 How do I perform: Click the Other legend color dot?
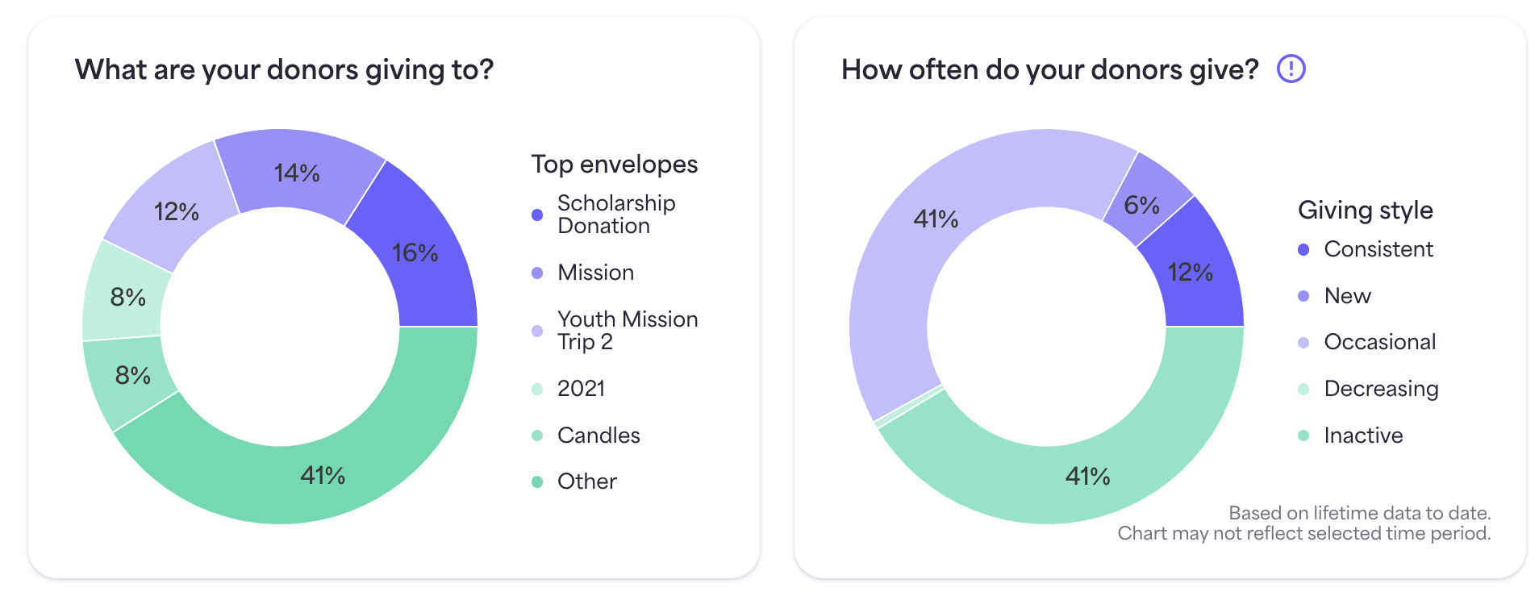(x=537, y=482)
